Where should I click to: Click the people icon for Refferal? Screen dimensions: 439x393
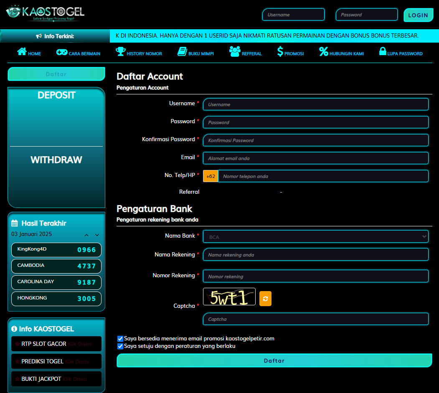pyautogui.click(x=235, y=51)
